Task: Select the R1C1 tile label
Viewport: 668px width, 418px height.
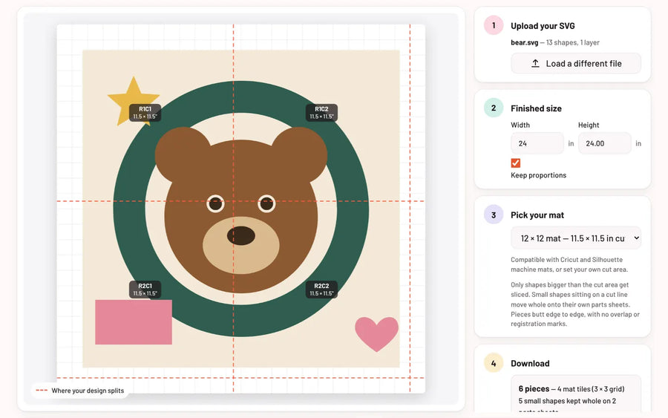Action: [x=145, y=113]
